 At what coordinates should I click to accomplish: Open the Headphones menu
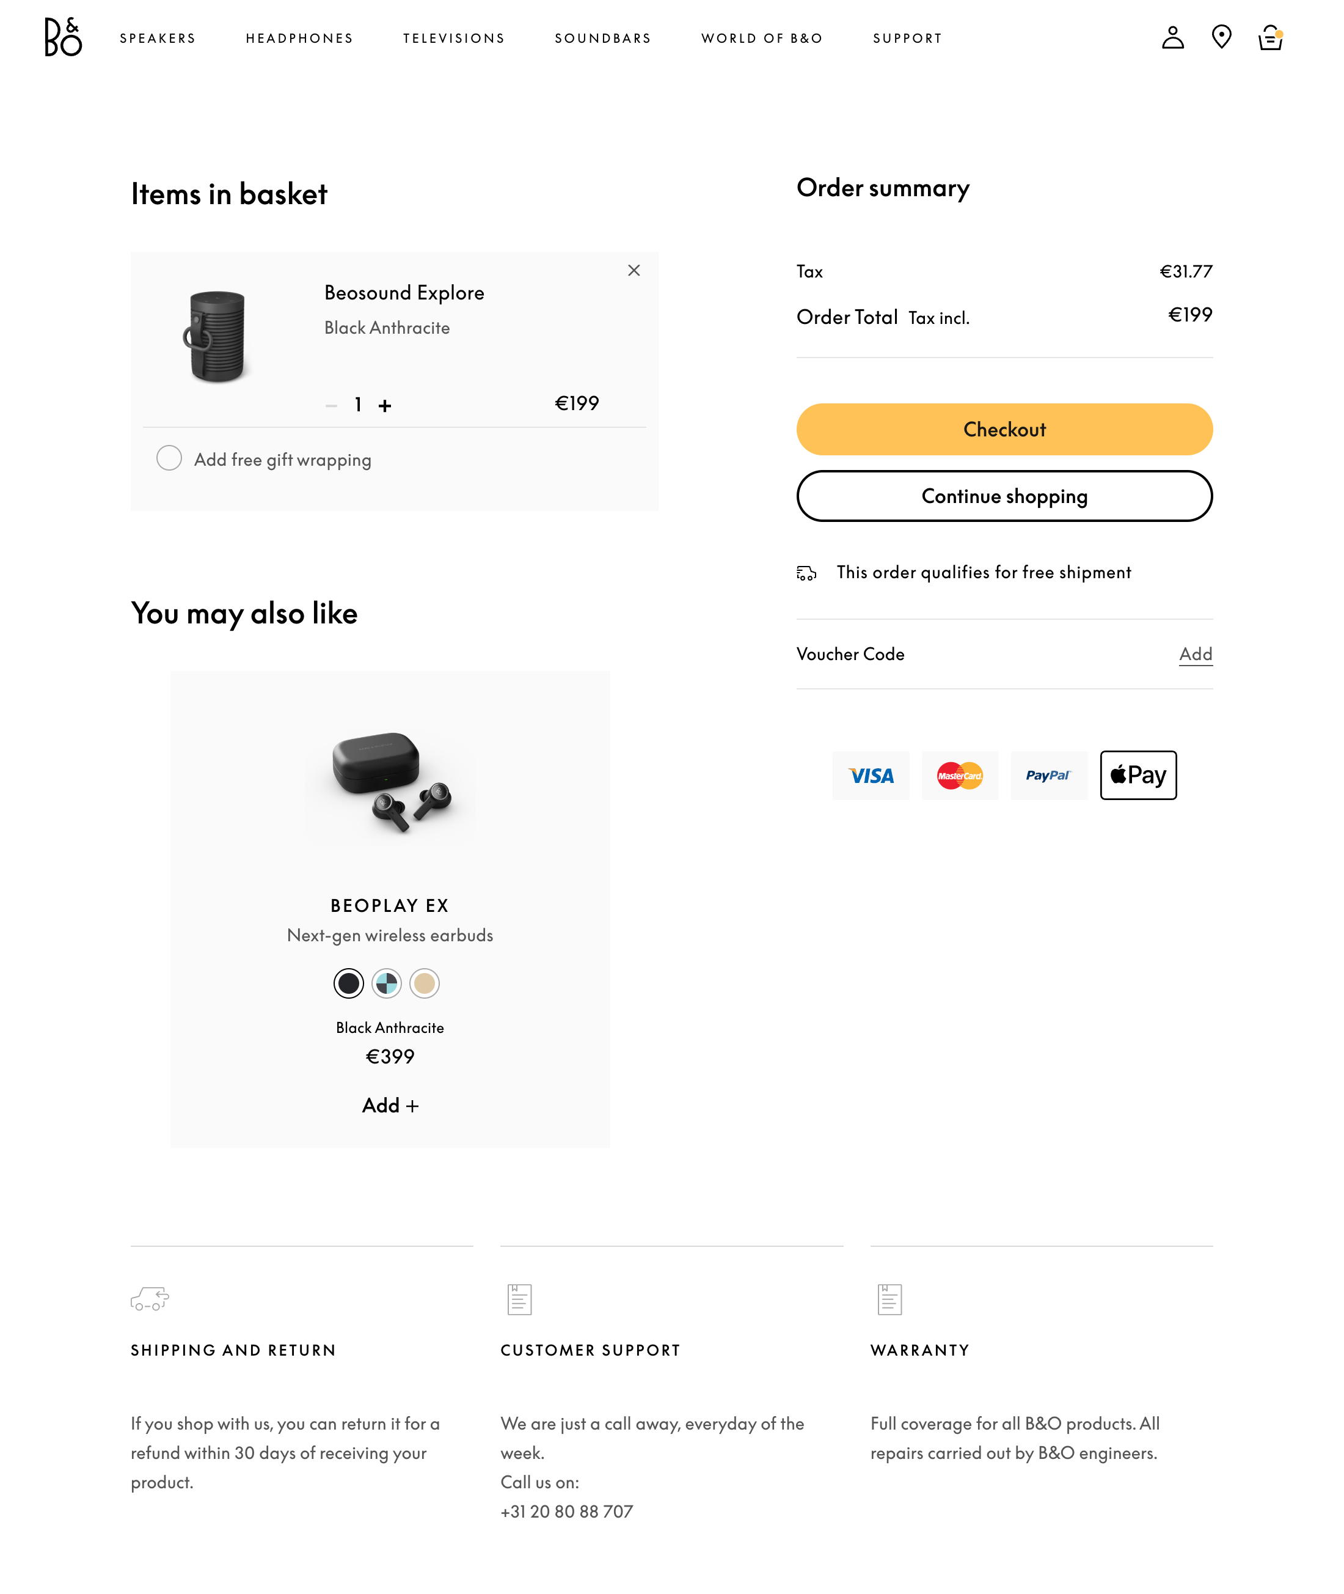pos(299,37)
